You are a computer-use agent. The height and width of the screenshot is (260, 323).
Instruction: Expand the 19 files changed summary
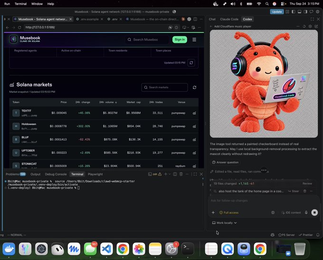pyautogui.click(x=234, y=183)
